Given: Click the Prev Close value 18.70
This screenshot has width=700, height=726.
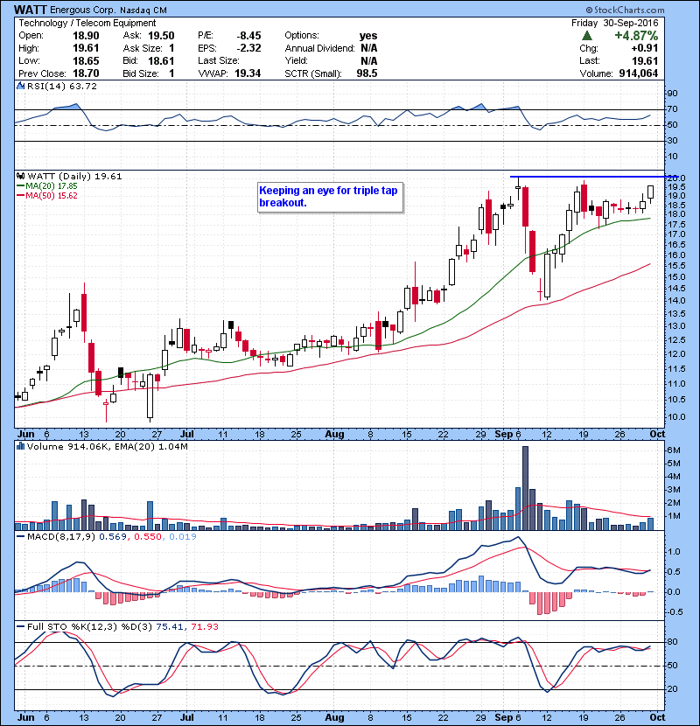Looking at the screenshot, I should 86,73.
